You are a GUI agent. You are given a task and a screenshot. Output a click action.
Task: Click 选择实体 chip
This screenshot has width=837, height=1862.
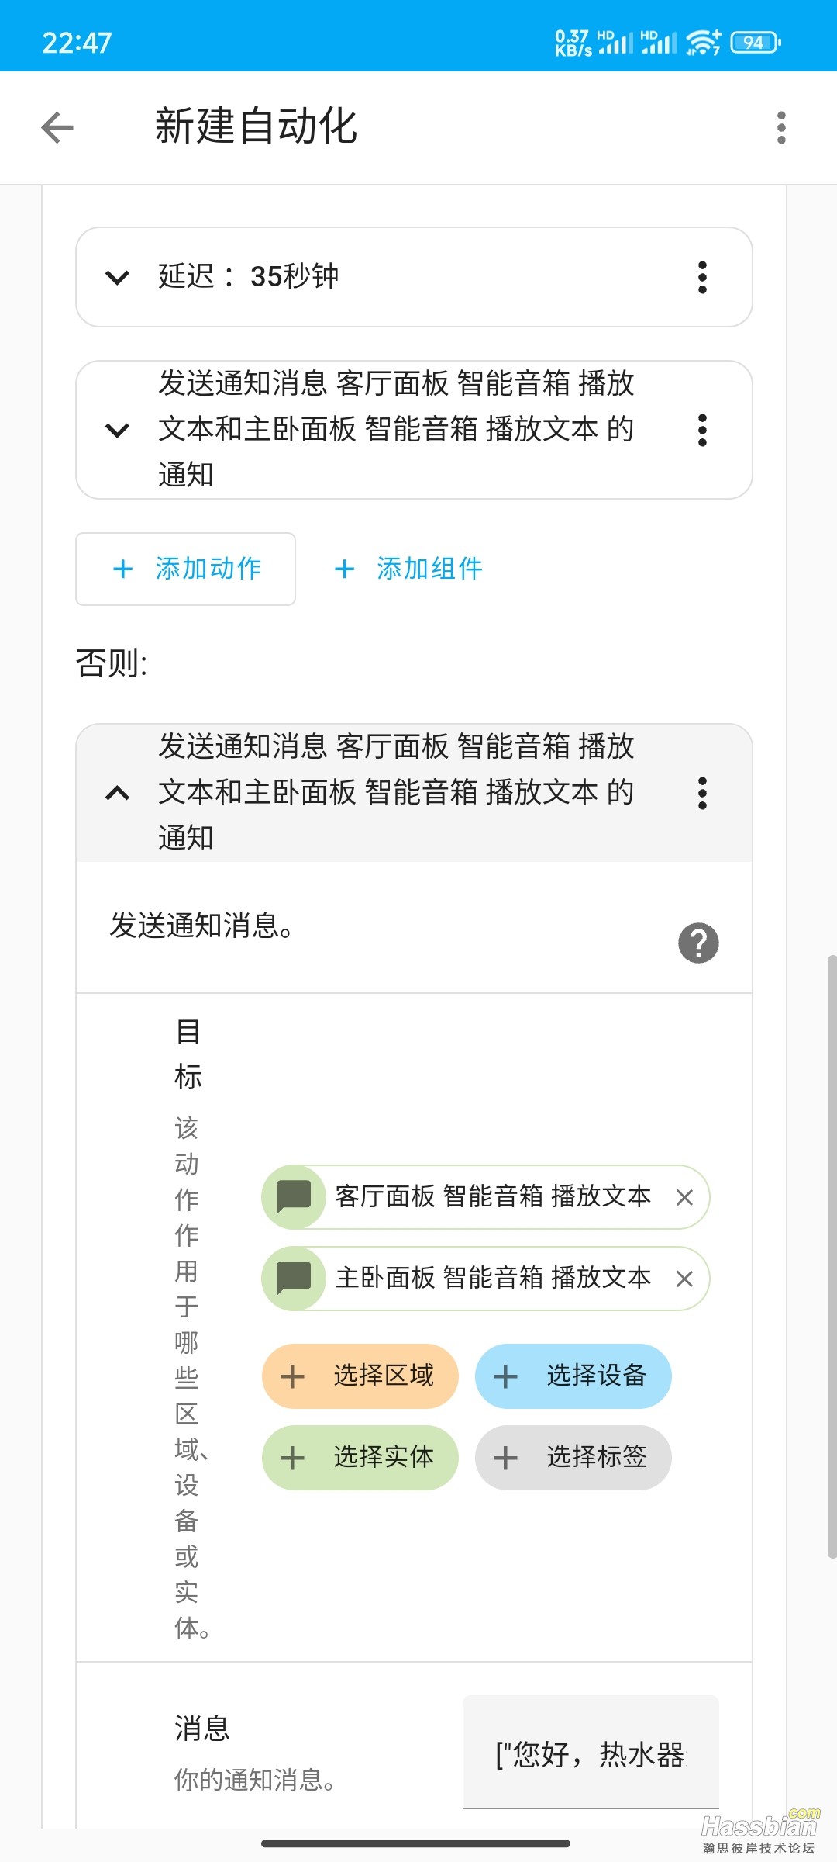coord(360,1458)
